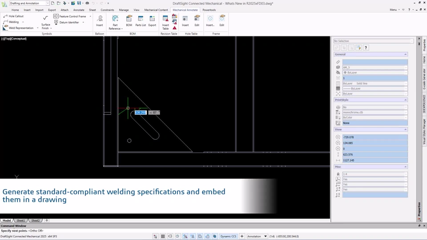This screenshot has width=427, height=240.
Task: Switch to the Annotate ribbon tab
Action: tap(79, 10)
